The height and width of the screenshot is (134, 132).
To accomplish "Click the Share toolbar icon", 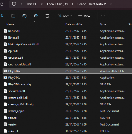I will click(x=36, y=16).
